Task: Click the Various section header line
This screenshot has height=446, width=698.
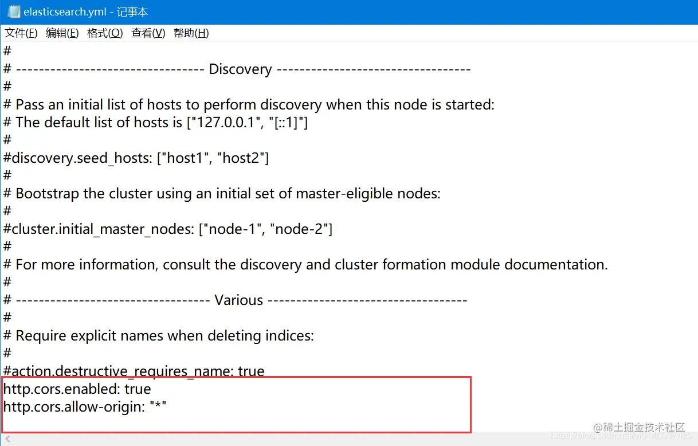Action: 235,300
